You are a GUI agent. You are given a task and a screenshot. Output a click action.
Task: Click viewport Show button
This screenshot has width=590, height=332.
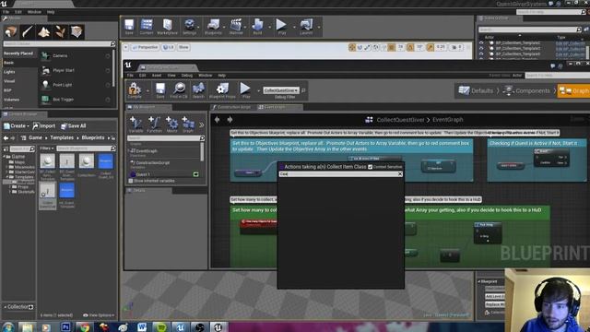[x=183, y=47]
